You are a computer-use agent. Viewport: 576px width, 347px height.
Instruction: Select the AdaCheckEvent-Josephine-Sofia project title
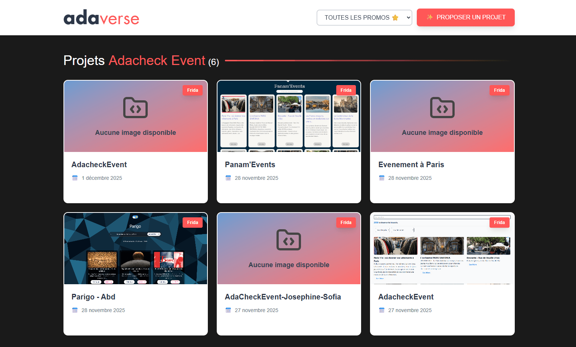[x=282, y=297]
